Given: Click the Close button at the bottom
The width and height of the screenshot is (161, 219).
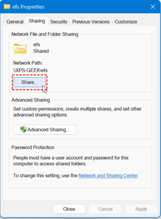Looking at the screenshot, I should (x=69, y=209).
